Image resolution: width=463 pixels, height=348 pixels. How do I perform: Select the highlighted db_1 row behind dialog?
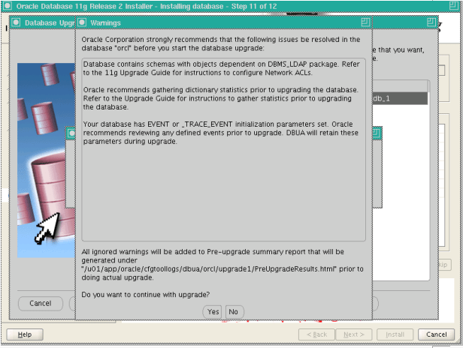tap(400, 98)
